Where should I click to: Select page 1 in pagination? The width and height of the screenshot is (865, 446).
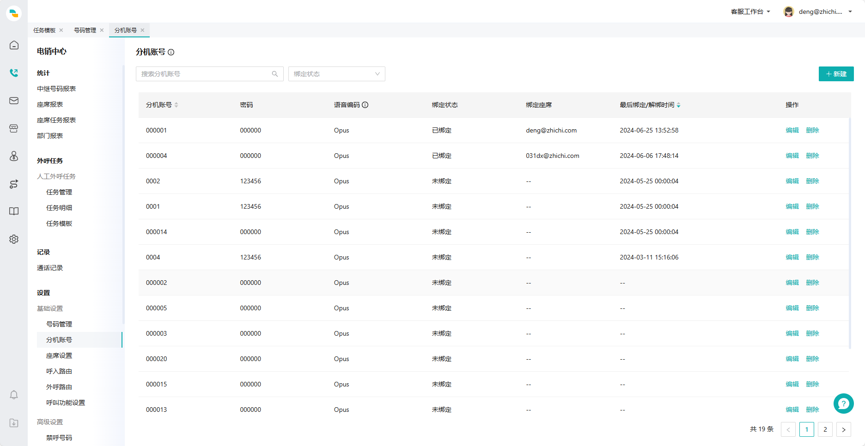click(x=807, y=429)
